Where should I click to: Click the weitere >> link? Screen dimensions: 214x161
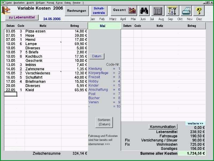195,123
